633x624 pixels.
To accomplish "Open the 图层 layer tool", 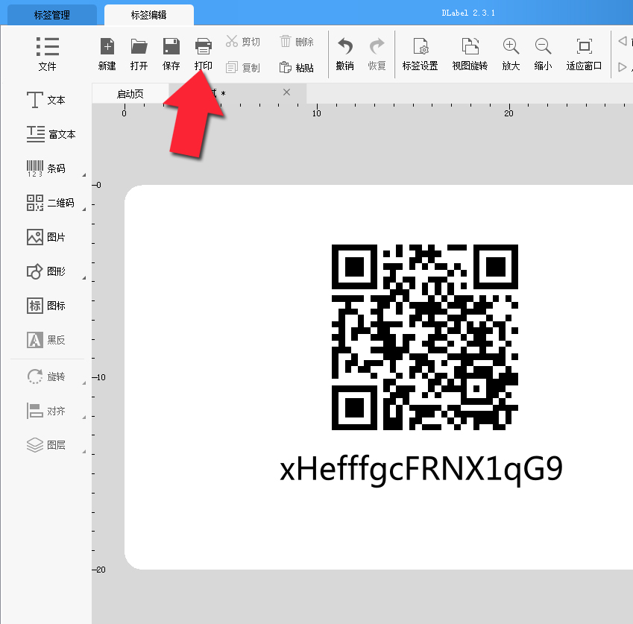I will 45,445.
